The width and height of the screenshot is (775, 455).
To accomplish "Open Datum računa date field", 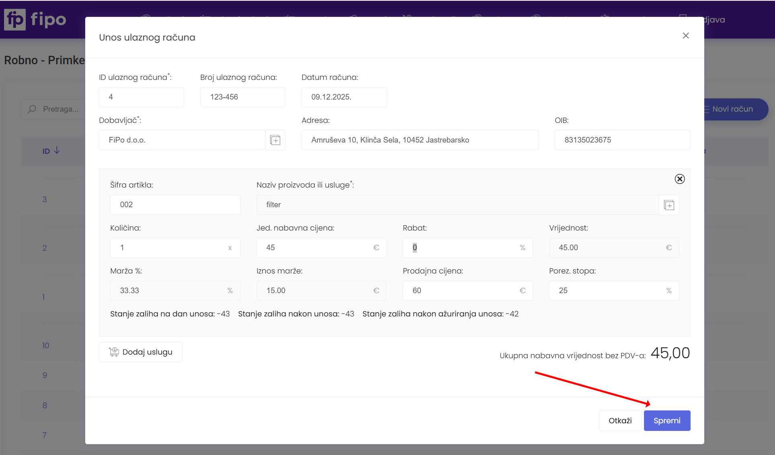I will point(344,97).
